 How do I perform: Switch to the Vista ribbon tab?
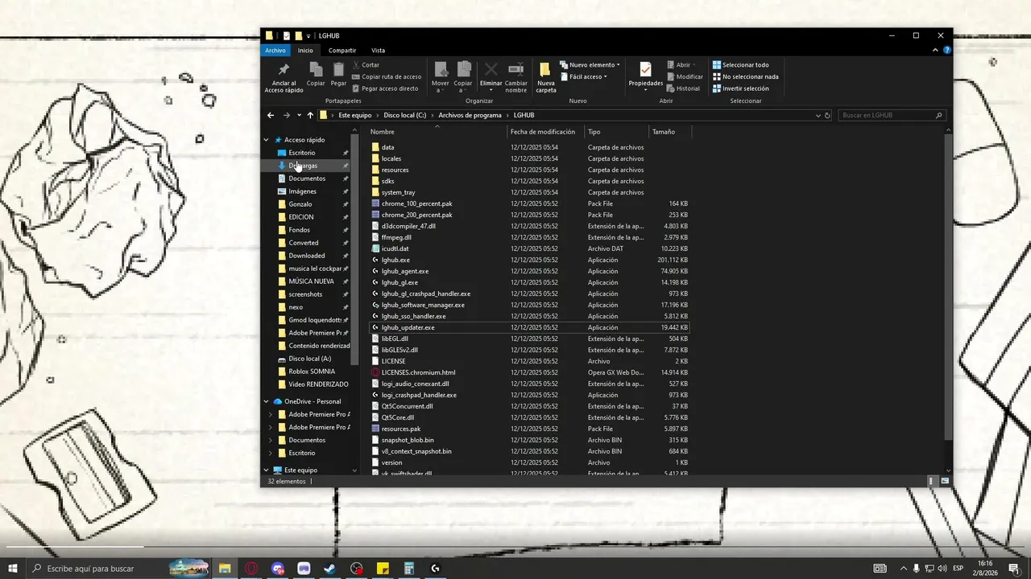click(x=378, y=51)
